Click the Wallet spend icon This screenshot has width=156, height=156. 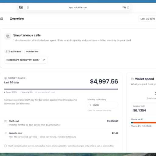click(132, 79)
